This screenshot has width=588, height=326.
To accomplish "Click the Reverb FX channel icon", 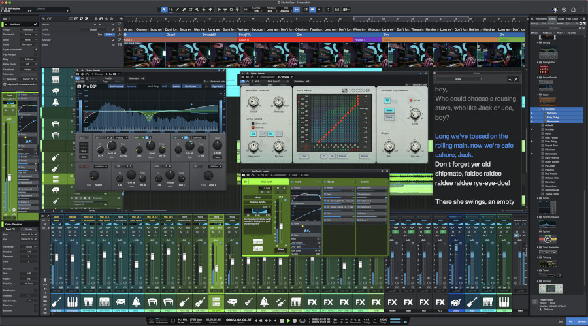I will [x=392, y=302].
